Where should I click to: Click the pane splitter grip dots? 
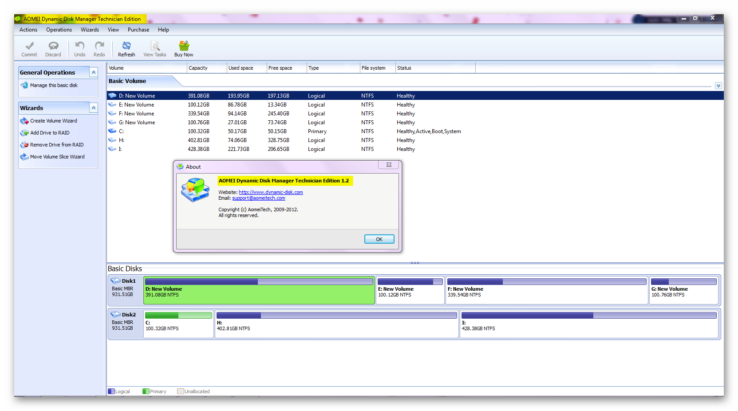(415, 263)
